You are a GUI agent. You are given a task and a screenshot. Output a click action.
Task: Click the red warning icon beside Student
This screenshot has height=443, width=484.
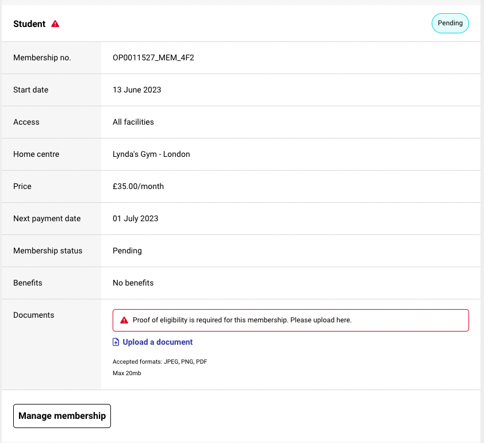pos(55,24)
